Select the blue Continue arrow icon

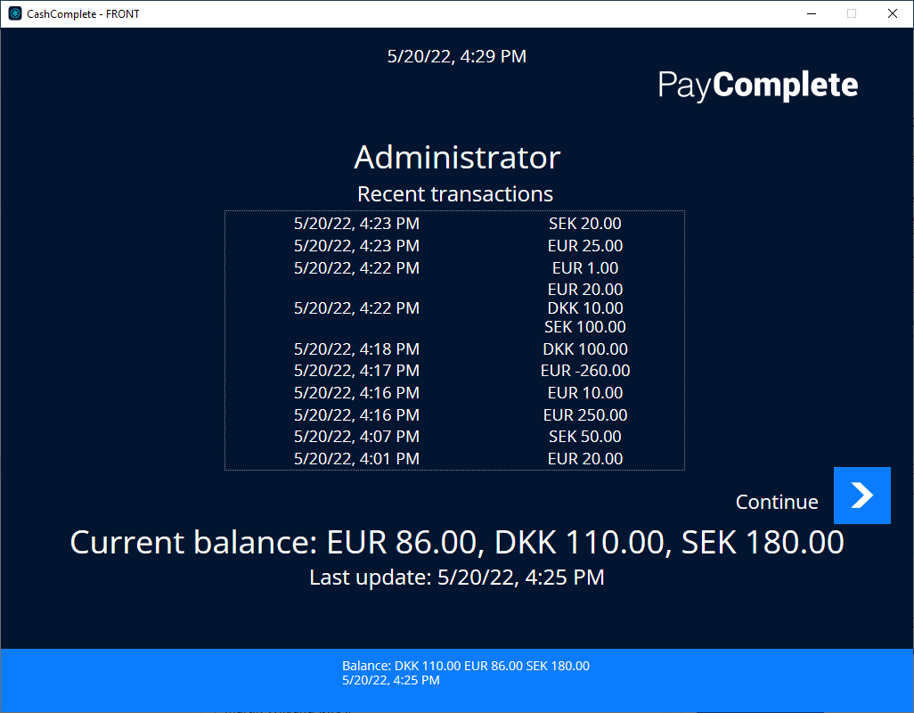pos(861,496)
